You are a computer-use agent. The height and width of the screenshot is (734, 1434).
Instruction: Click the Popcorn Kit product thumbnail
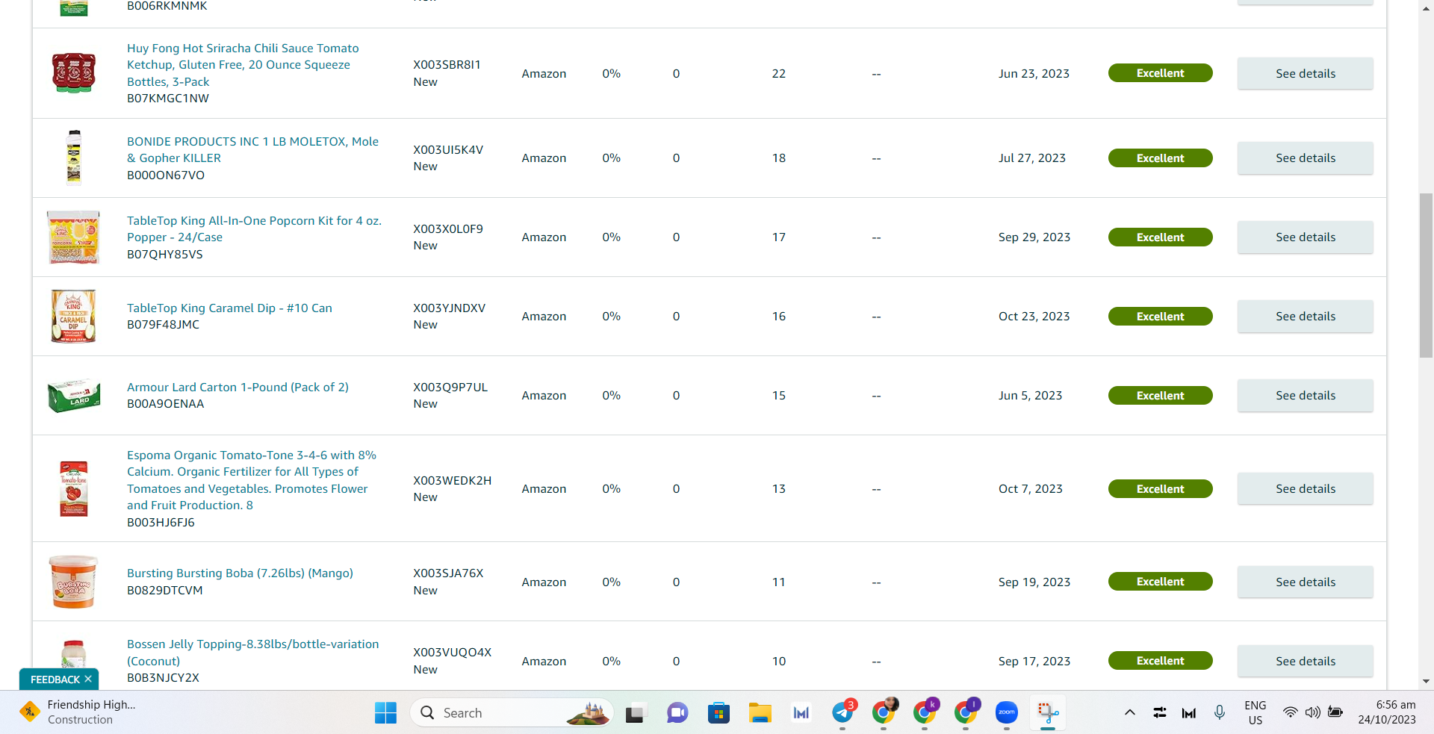73,237
